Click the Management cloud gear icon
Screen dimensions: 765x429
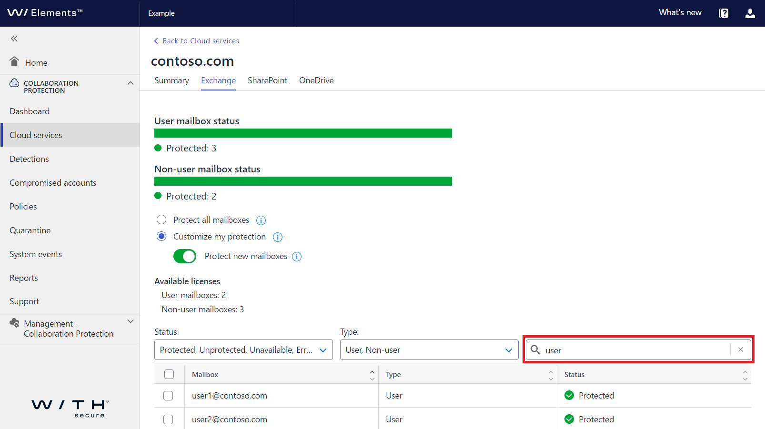pyautogui.click(x=15, y=323)
